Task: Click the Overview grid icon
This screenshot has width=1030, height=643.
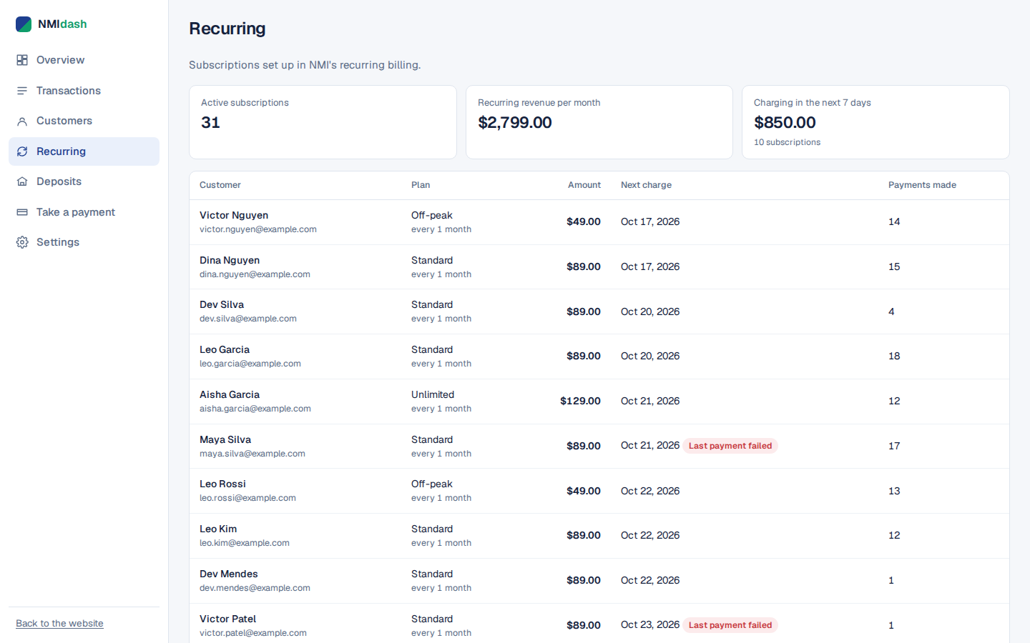Action: [x=22, y=60]
